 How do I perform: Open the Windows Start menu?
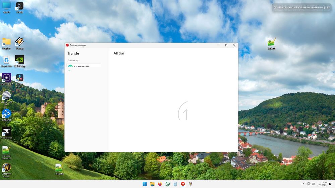[145, 184]
